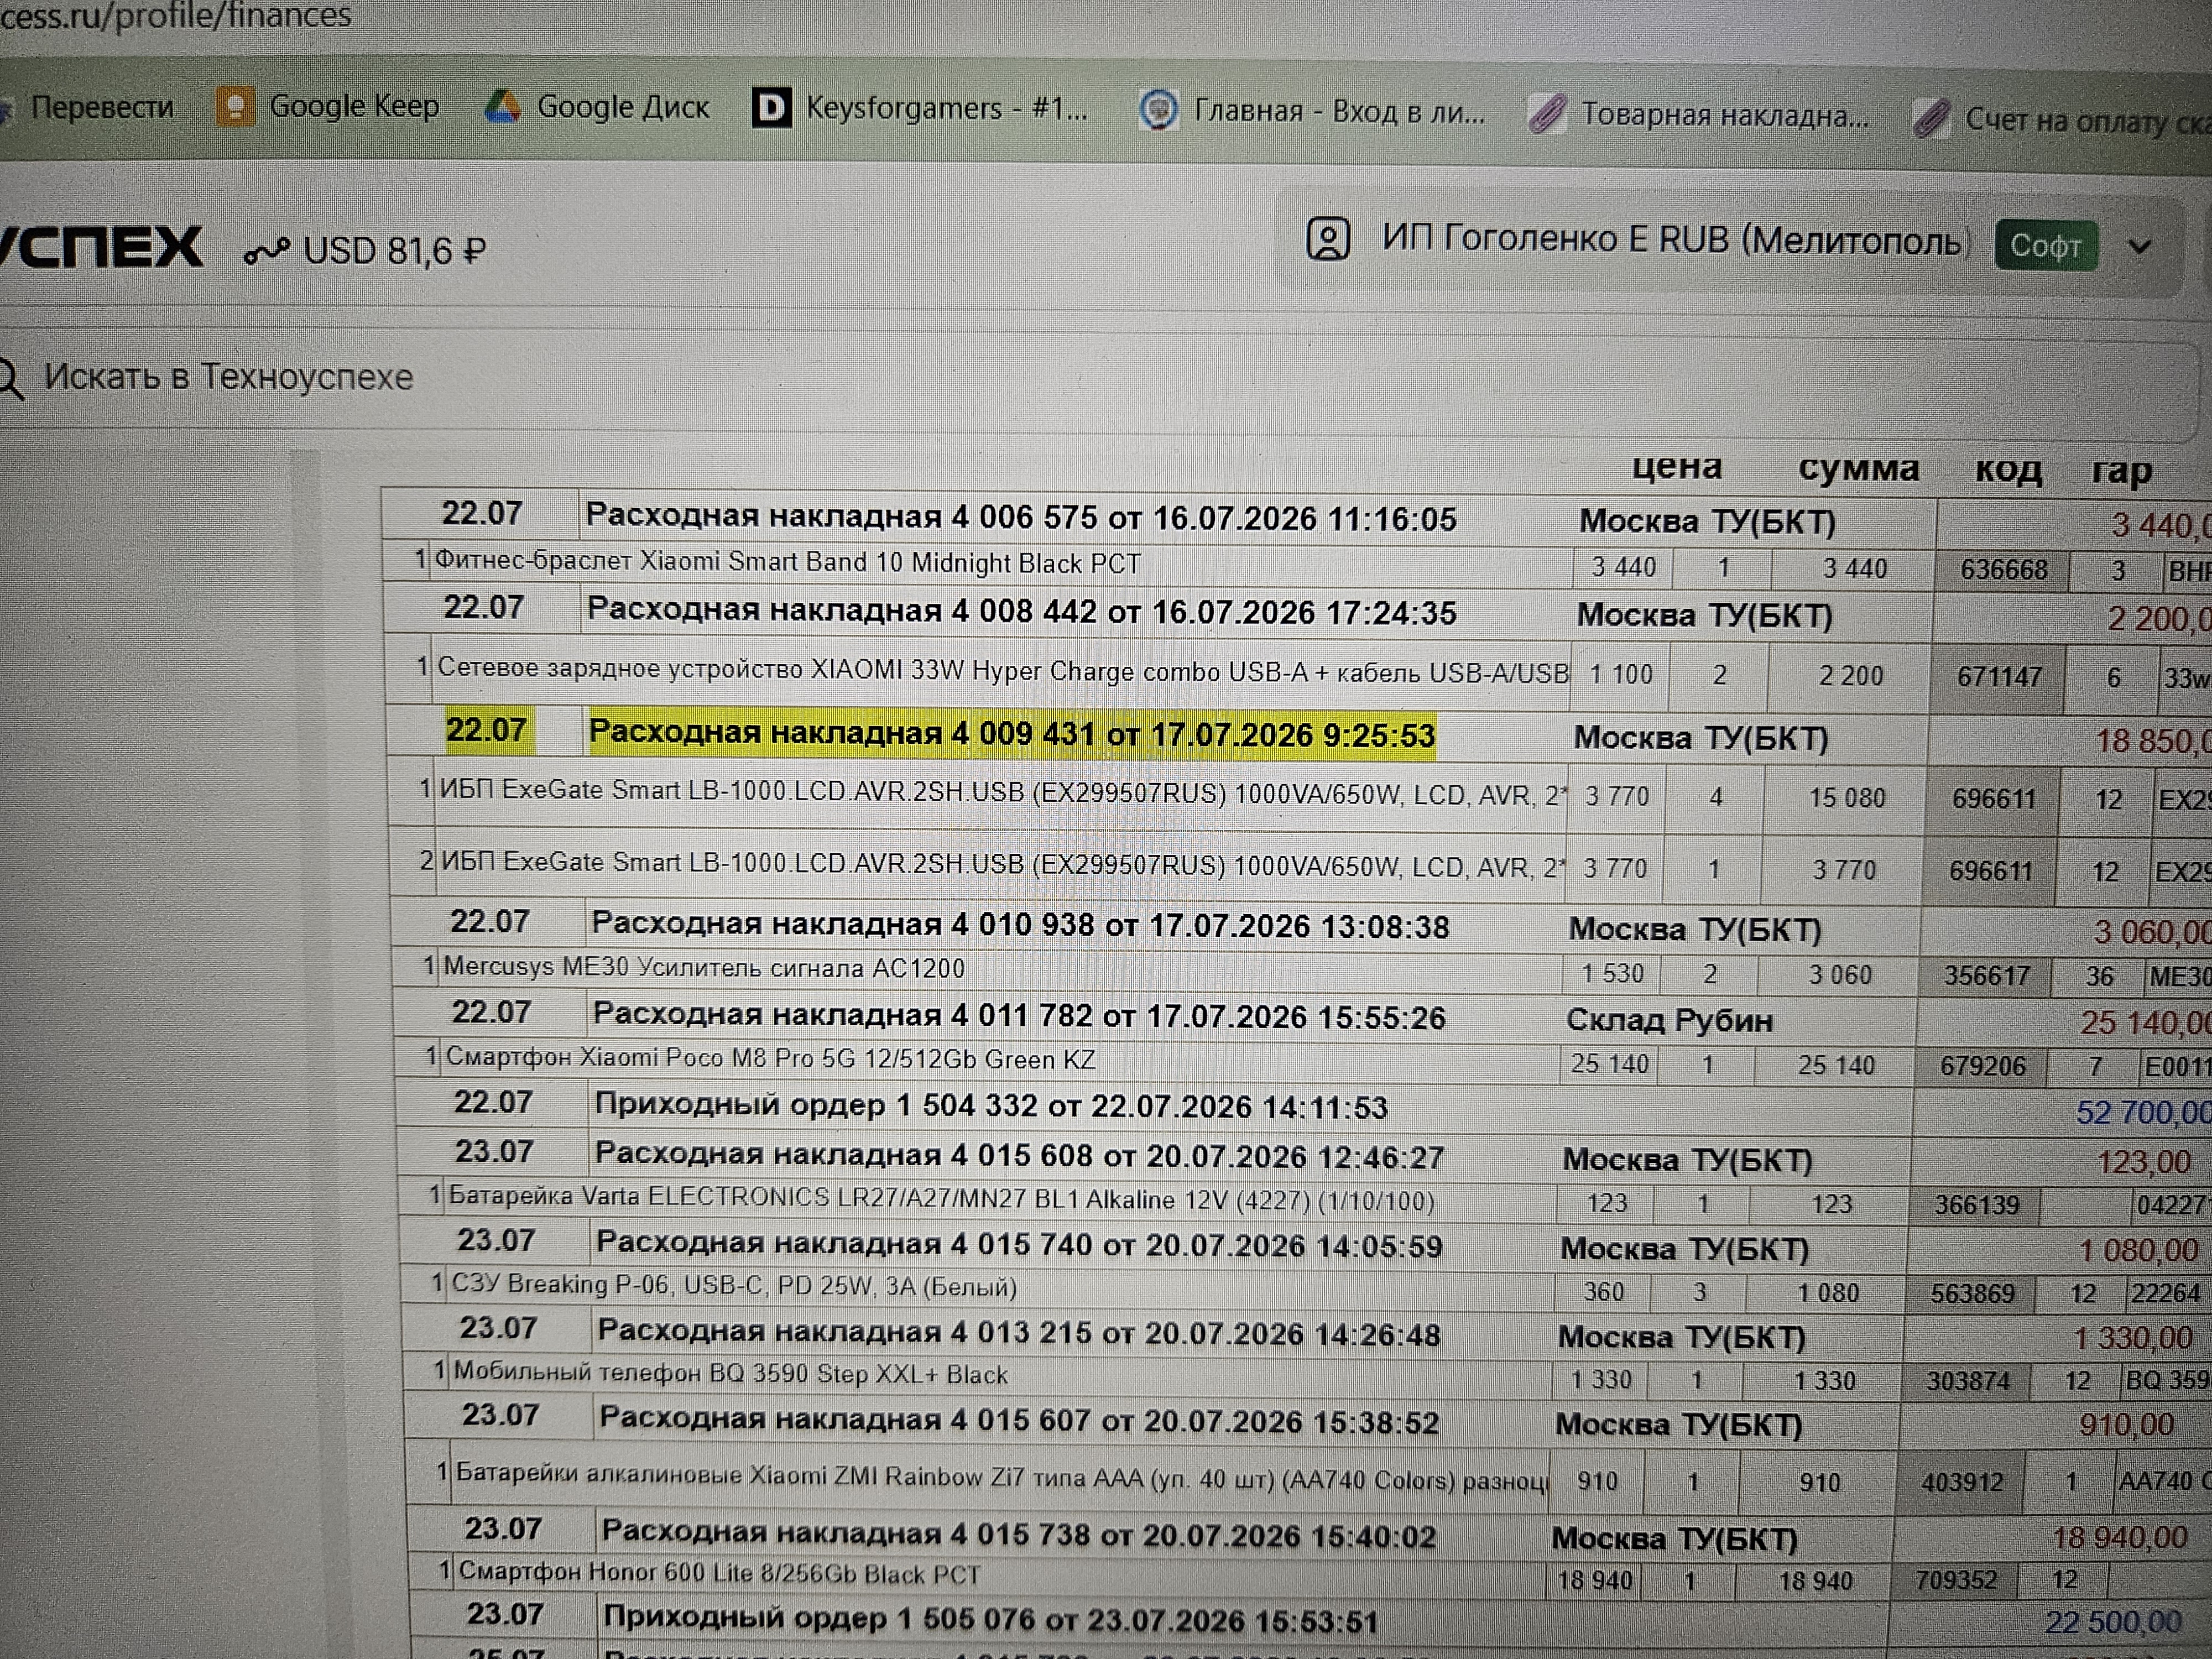Open Расходная накладная 4 011 782

pyautogui.click(x=1018, y=1016)
